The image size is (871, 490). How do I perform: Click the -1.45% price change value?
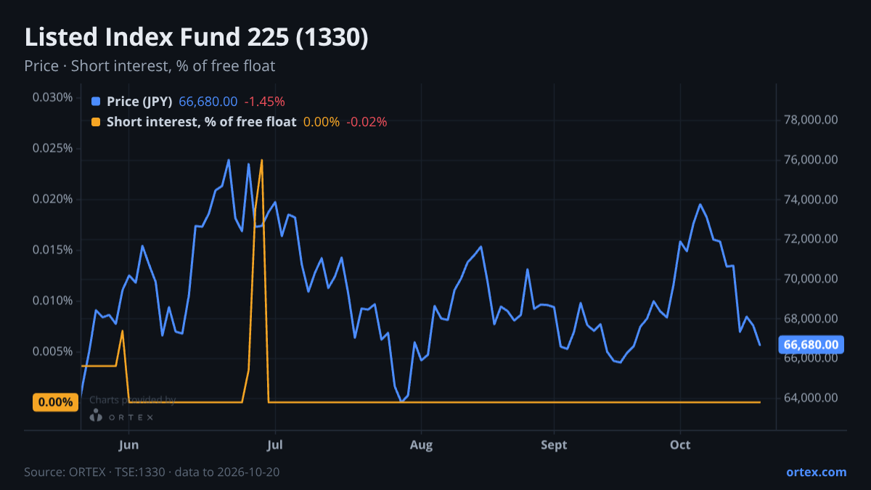point(264,102)
